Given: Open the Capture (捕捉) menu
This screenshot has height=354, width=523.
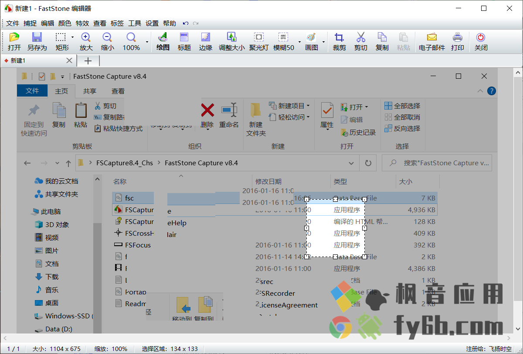Looking at the screenshot, I should pos(30,23).
